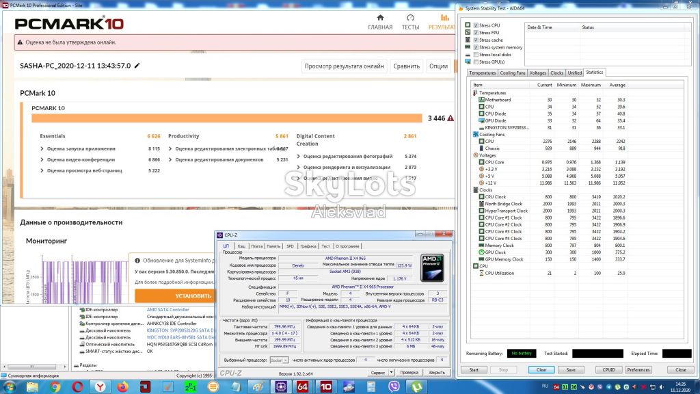Click the Сравнить button

[x=406, y=66]
